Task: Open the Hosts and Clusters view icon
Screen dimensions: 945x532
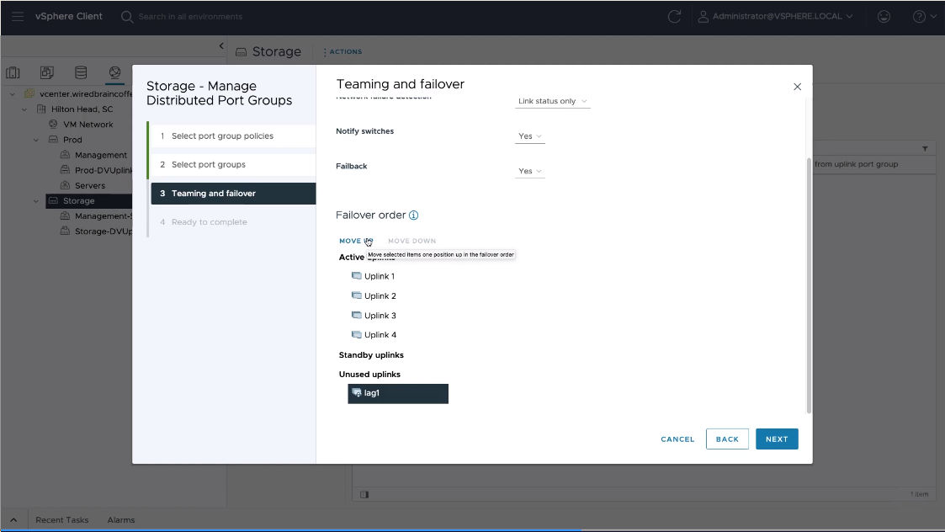Action: point(13,72)
